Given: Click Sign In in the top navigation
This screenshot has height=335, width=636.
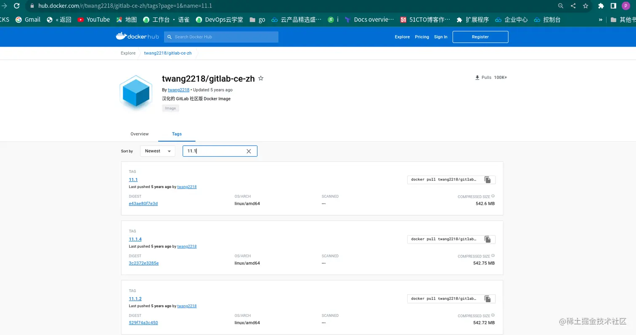Looking at the screenshot, I should [x=440, y=37].
